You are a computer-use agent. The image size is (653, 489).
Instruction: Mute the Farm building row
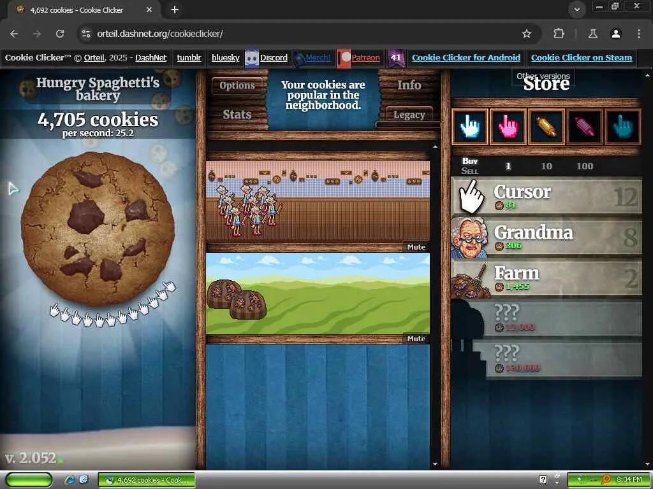pos(416,339)
